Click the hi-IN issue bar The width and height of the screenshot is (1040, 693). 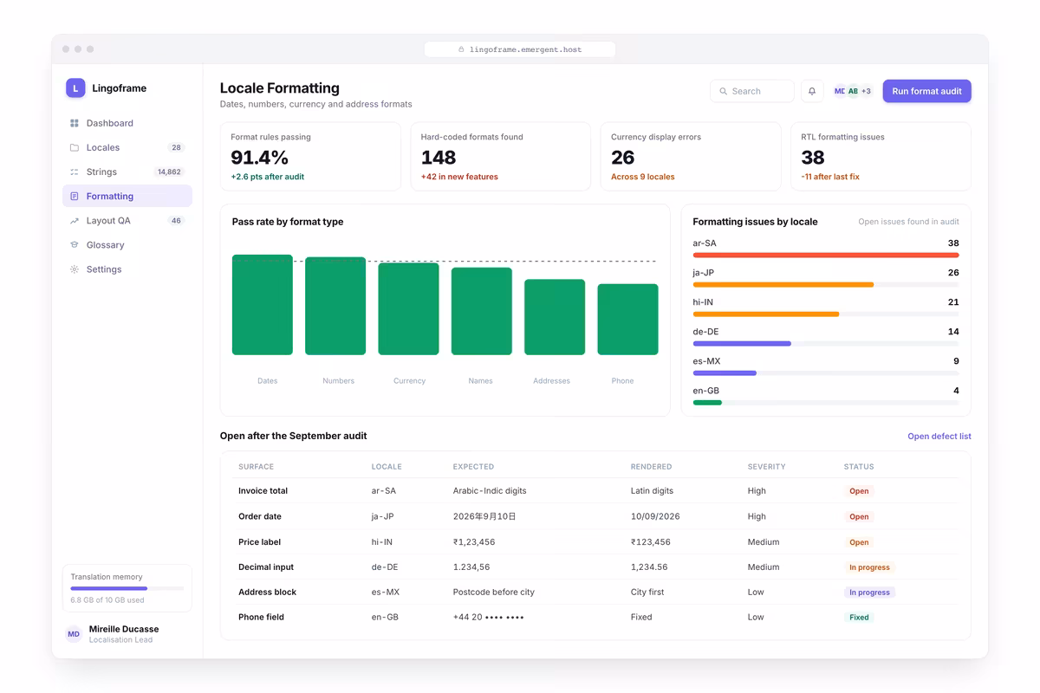[x=766, y=314]
